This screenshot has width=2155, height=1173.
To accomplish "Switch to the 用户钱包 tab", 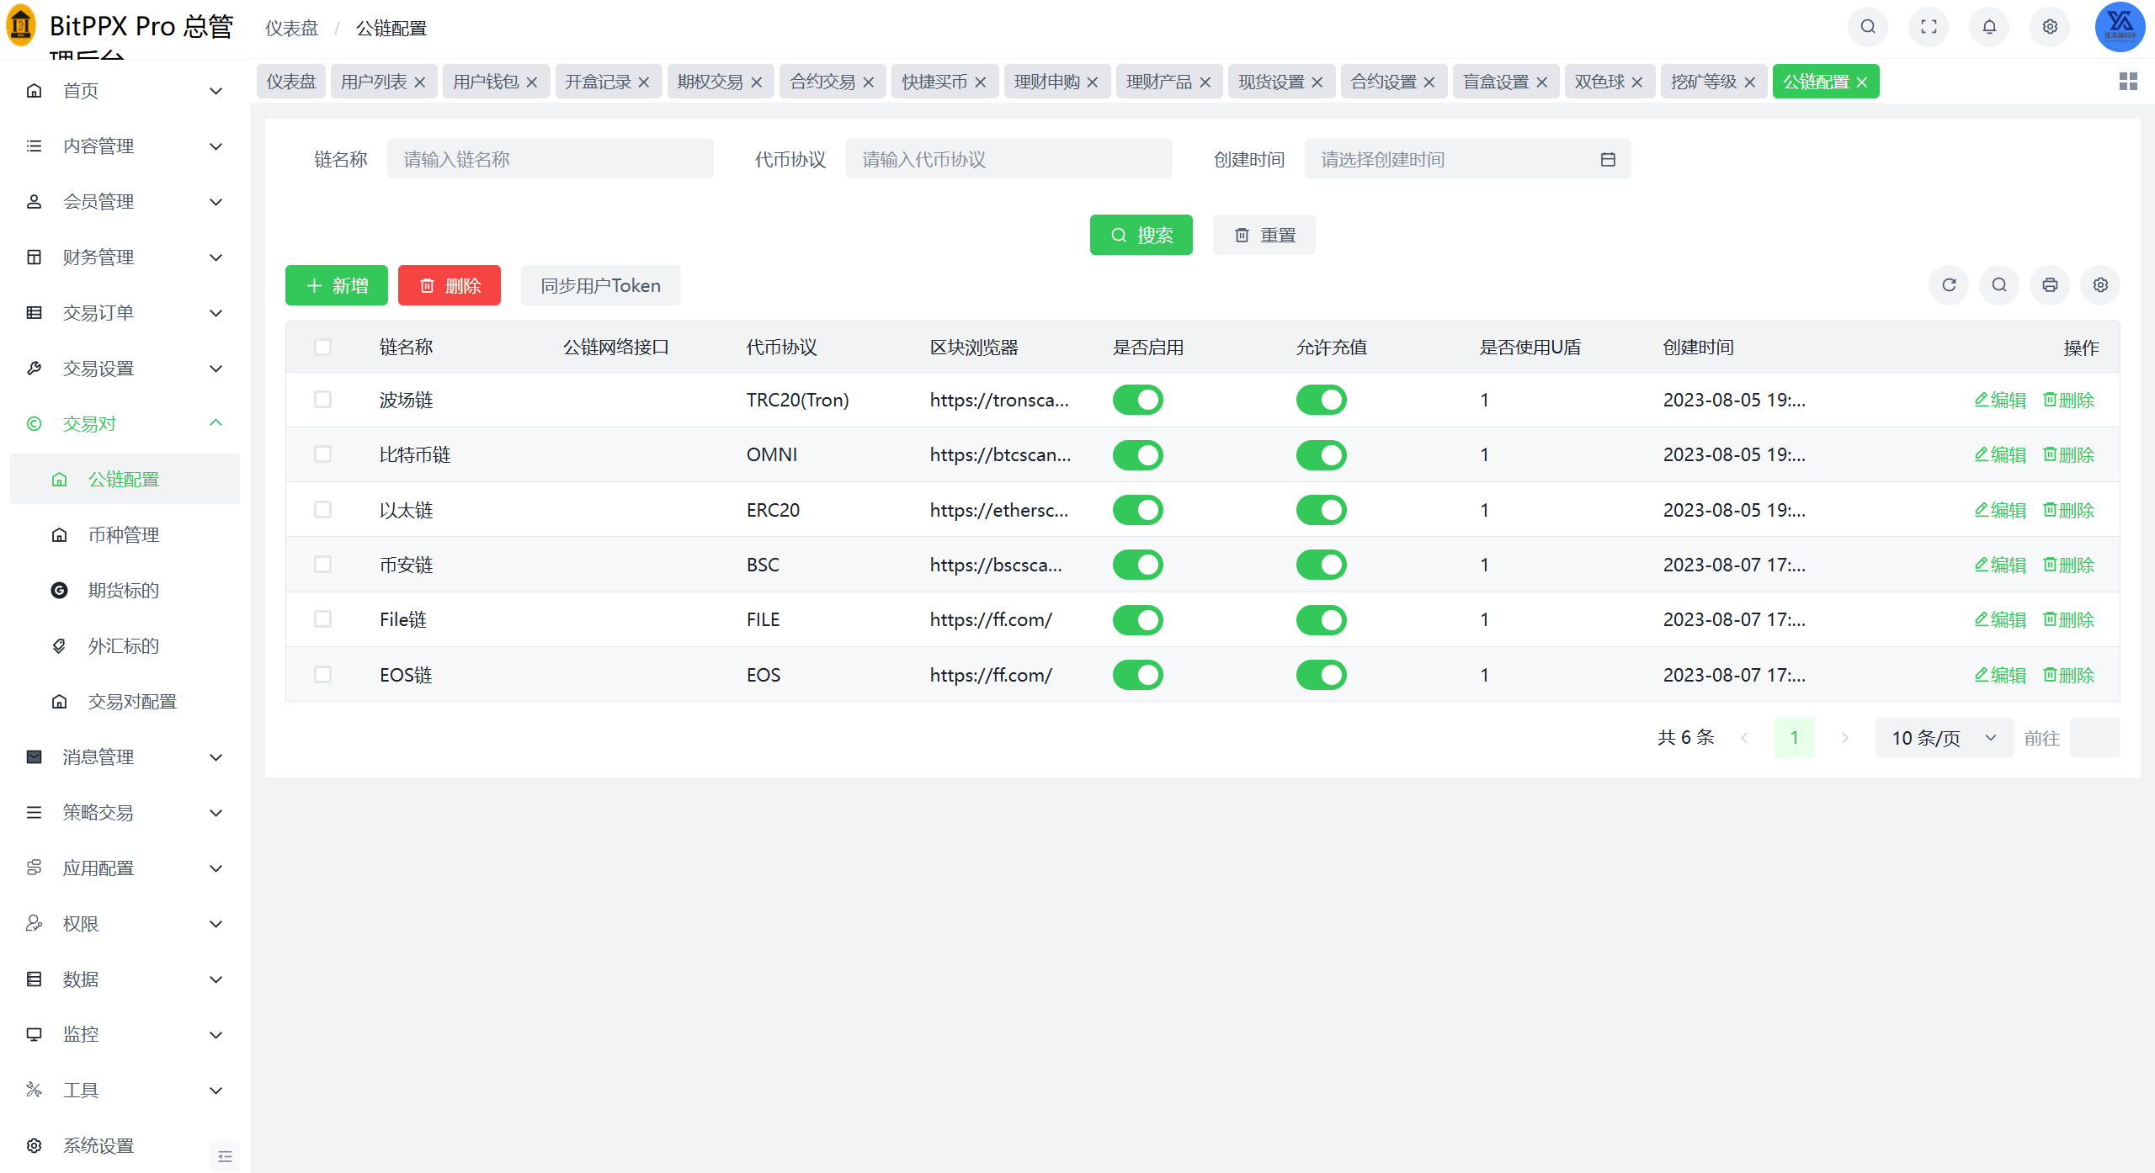I will [x=486, y=82].
